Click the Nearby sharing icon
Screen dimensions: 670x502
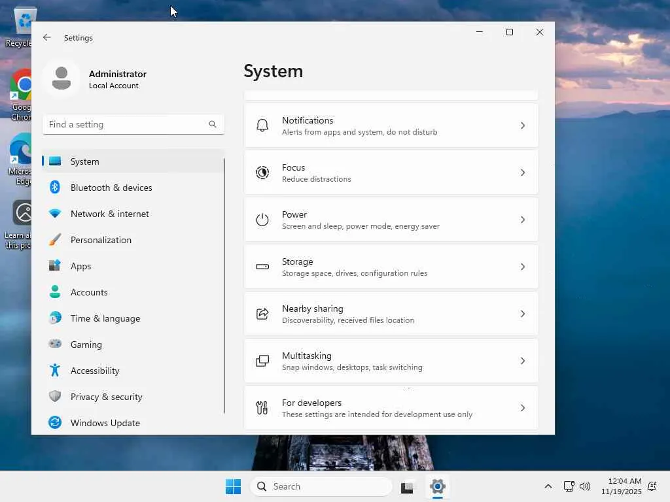tap(262, 314)
